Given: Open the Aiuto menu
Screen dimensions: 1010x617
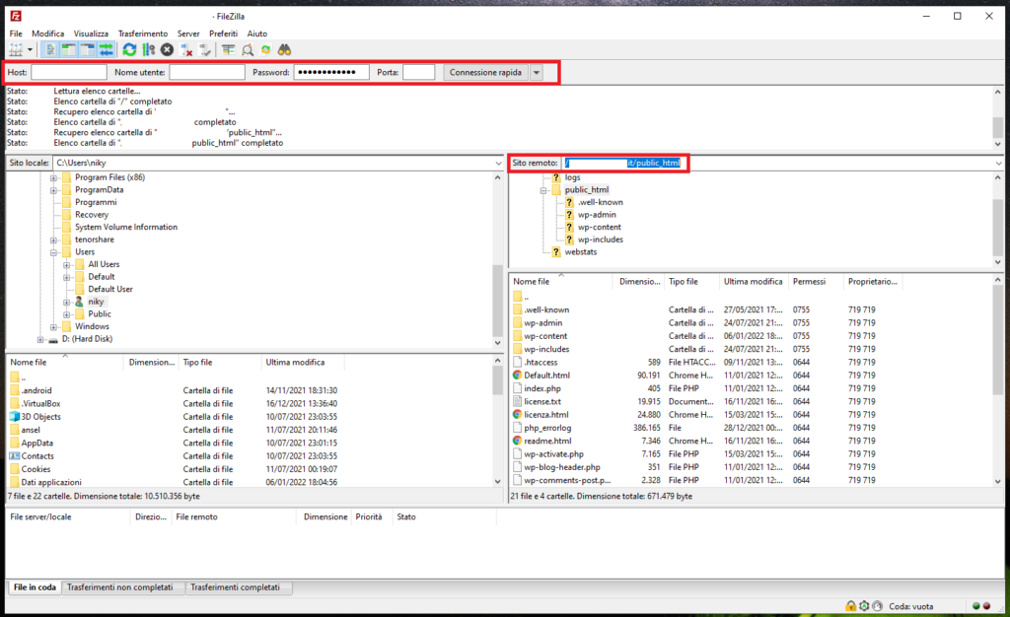Looking at the screenshot, I should tap(257, 34).
